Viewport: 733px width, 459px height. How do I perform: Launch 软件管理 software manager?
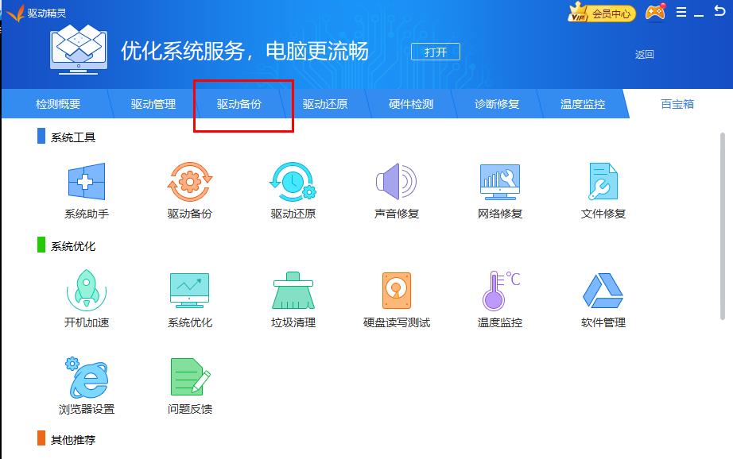[x=602, y=298]
